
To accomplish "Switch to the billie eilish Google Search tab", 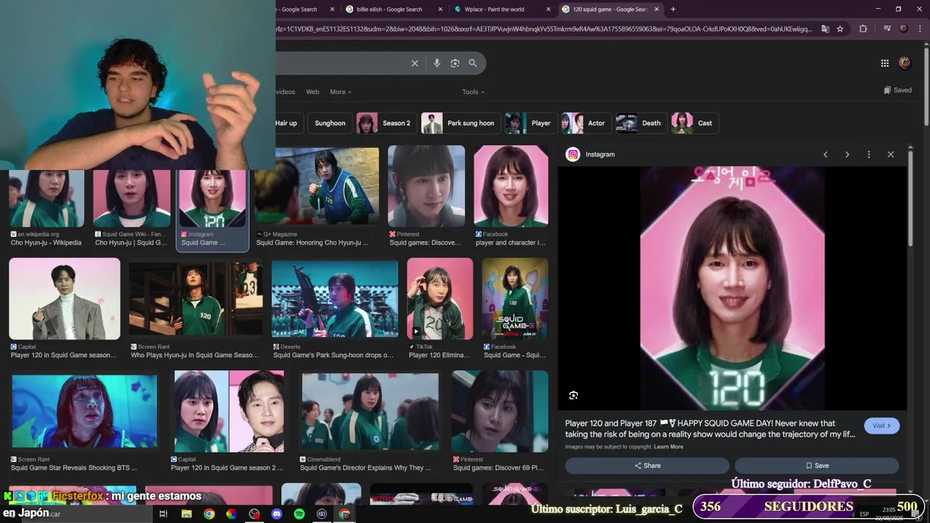I will (389, 9).
